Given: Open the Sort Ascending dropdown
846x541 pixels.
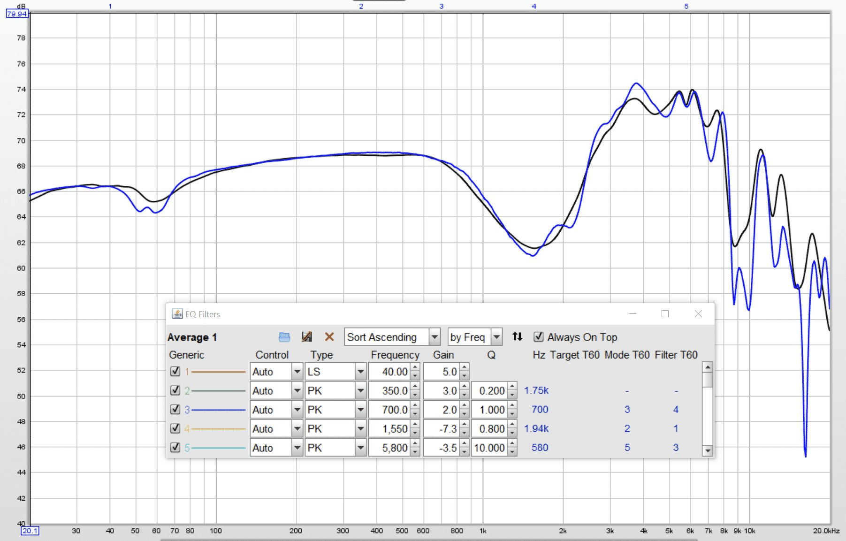Looking at the screenshot, I should pyautogui.click(x=434, y=337).
